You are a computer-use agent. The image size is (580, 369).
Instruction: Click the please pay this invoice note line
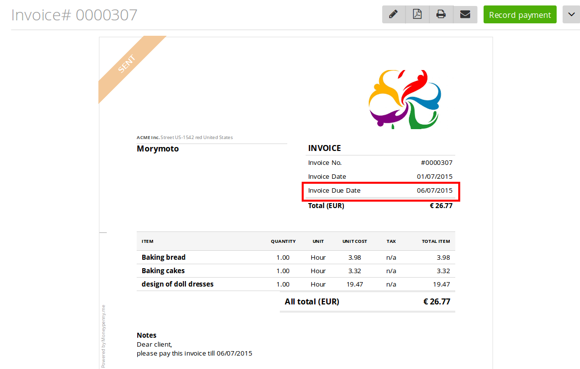coord(194,354)
